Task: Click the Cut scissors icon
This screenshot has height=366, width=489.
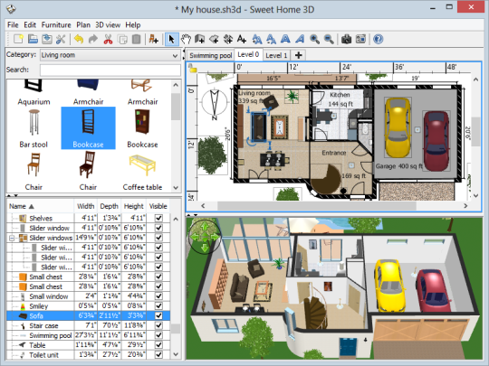Action: pyautogui.click(x=109, y=39)
